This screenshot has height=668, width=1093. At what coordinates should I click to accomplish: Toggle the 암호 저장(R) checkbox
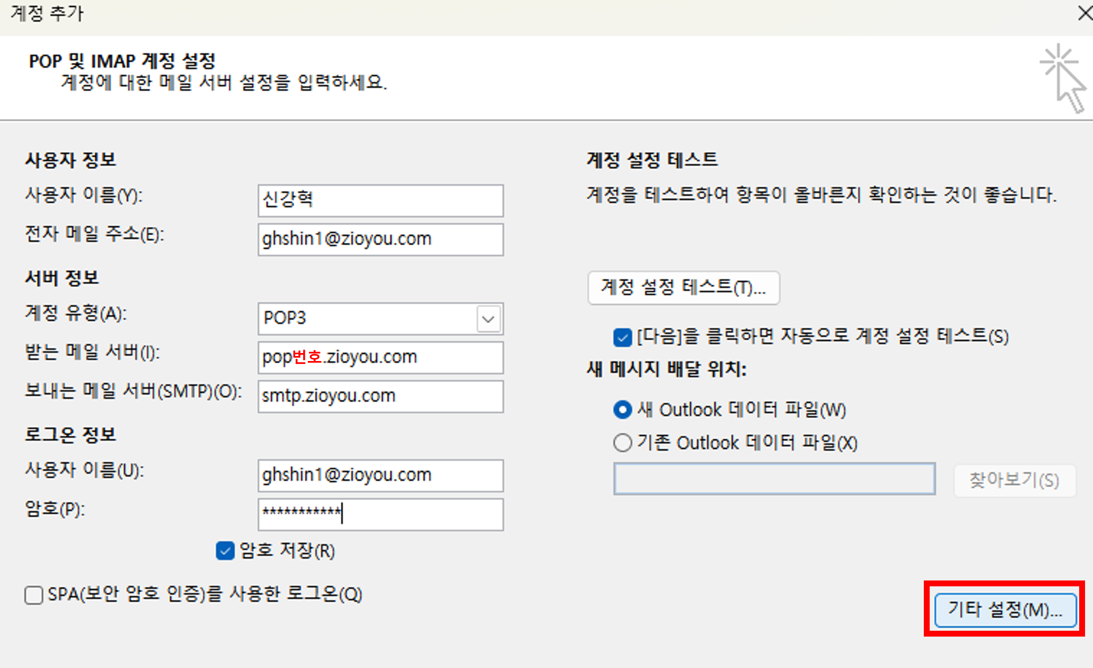tap(225, 551)
